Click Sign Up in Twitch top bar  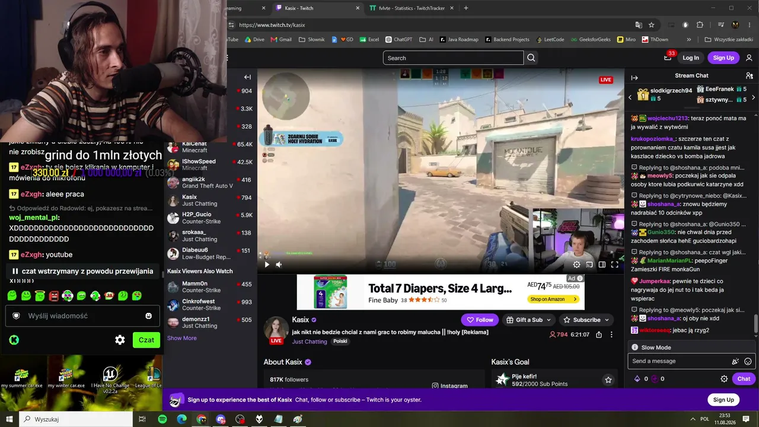click(723, 58)
